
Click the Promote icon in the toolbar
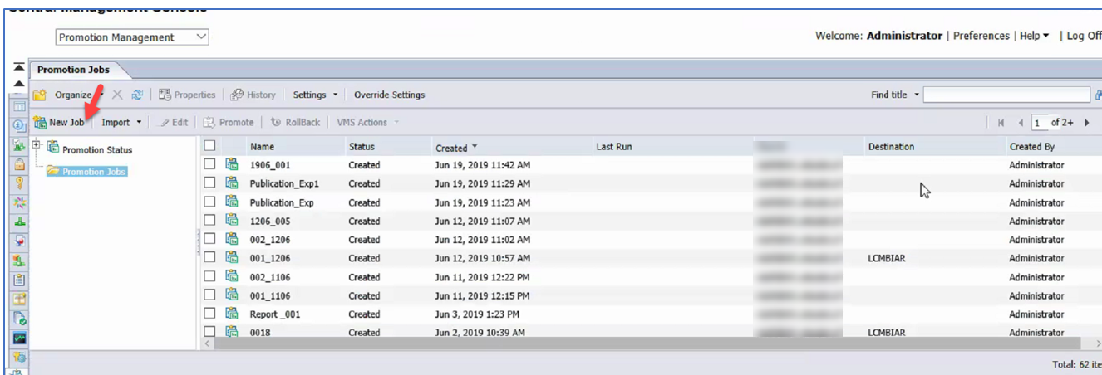click(209, 122)
